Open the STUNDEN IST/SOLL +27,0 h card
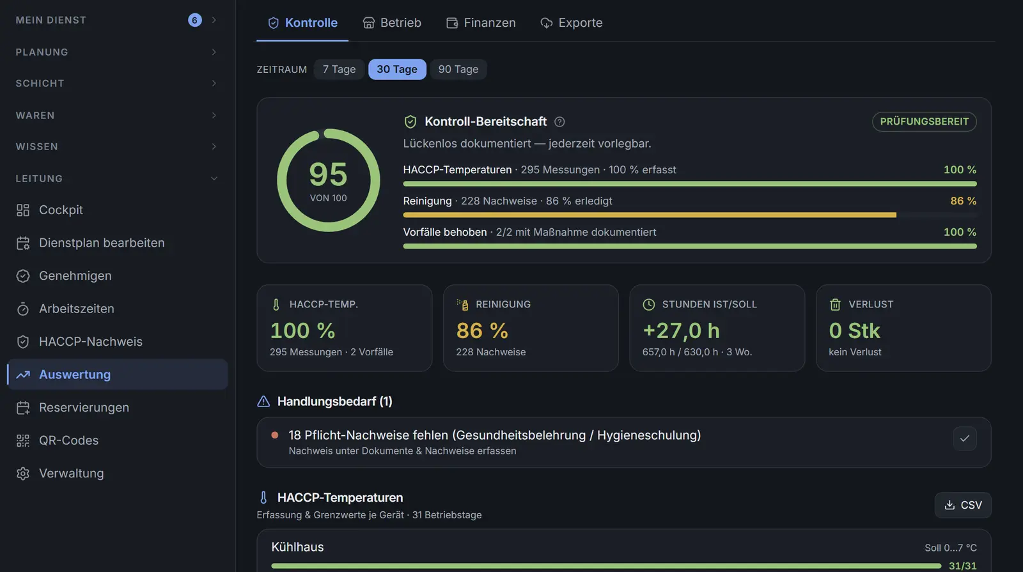 (717, 328)
